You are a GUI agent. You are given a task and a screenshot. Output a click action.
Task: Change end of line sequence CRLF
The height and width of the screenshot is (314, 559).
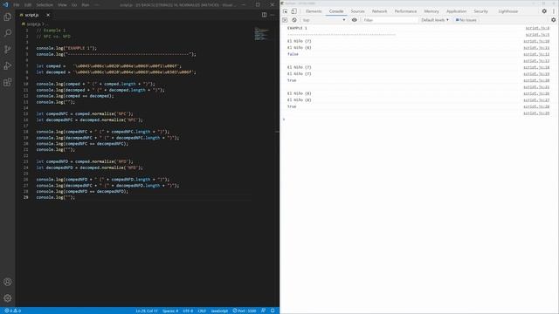(x=202, y=311)
